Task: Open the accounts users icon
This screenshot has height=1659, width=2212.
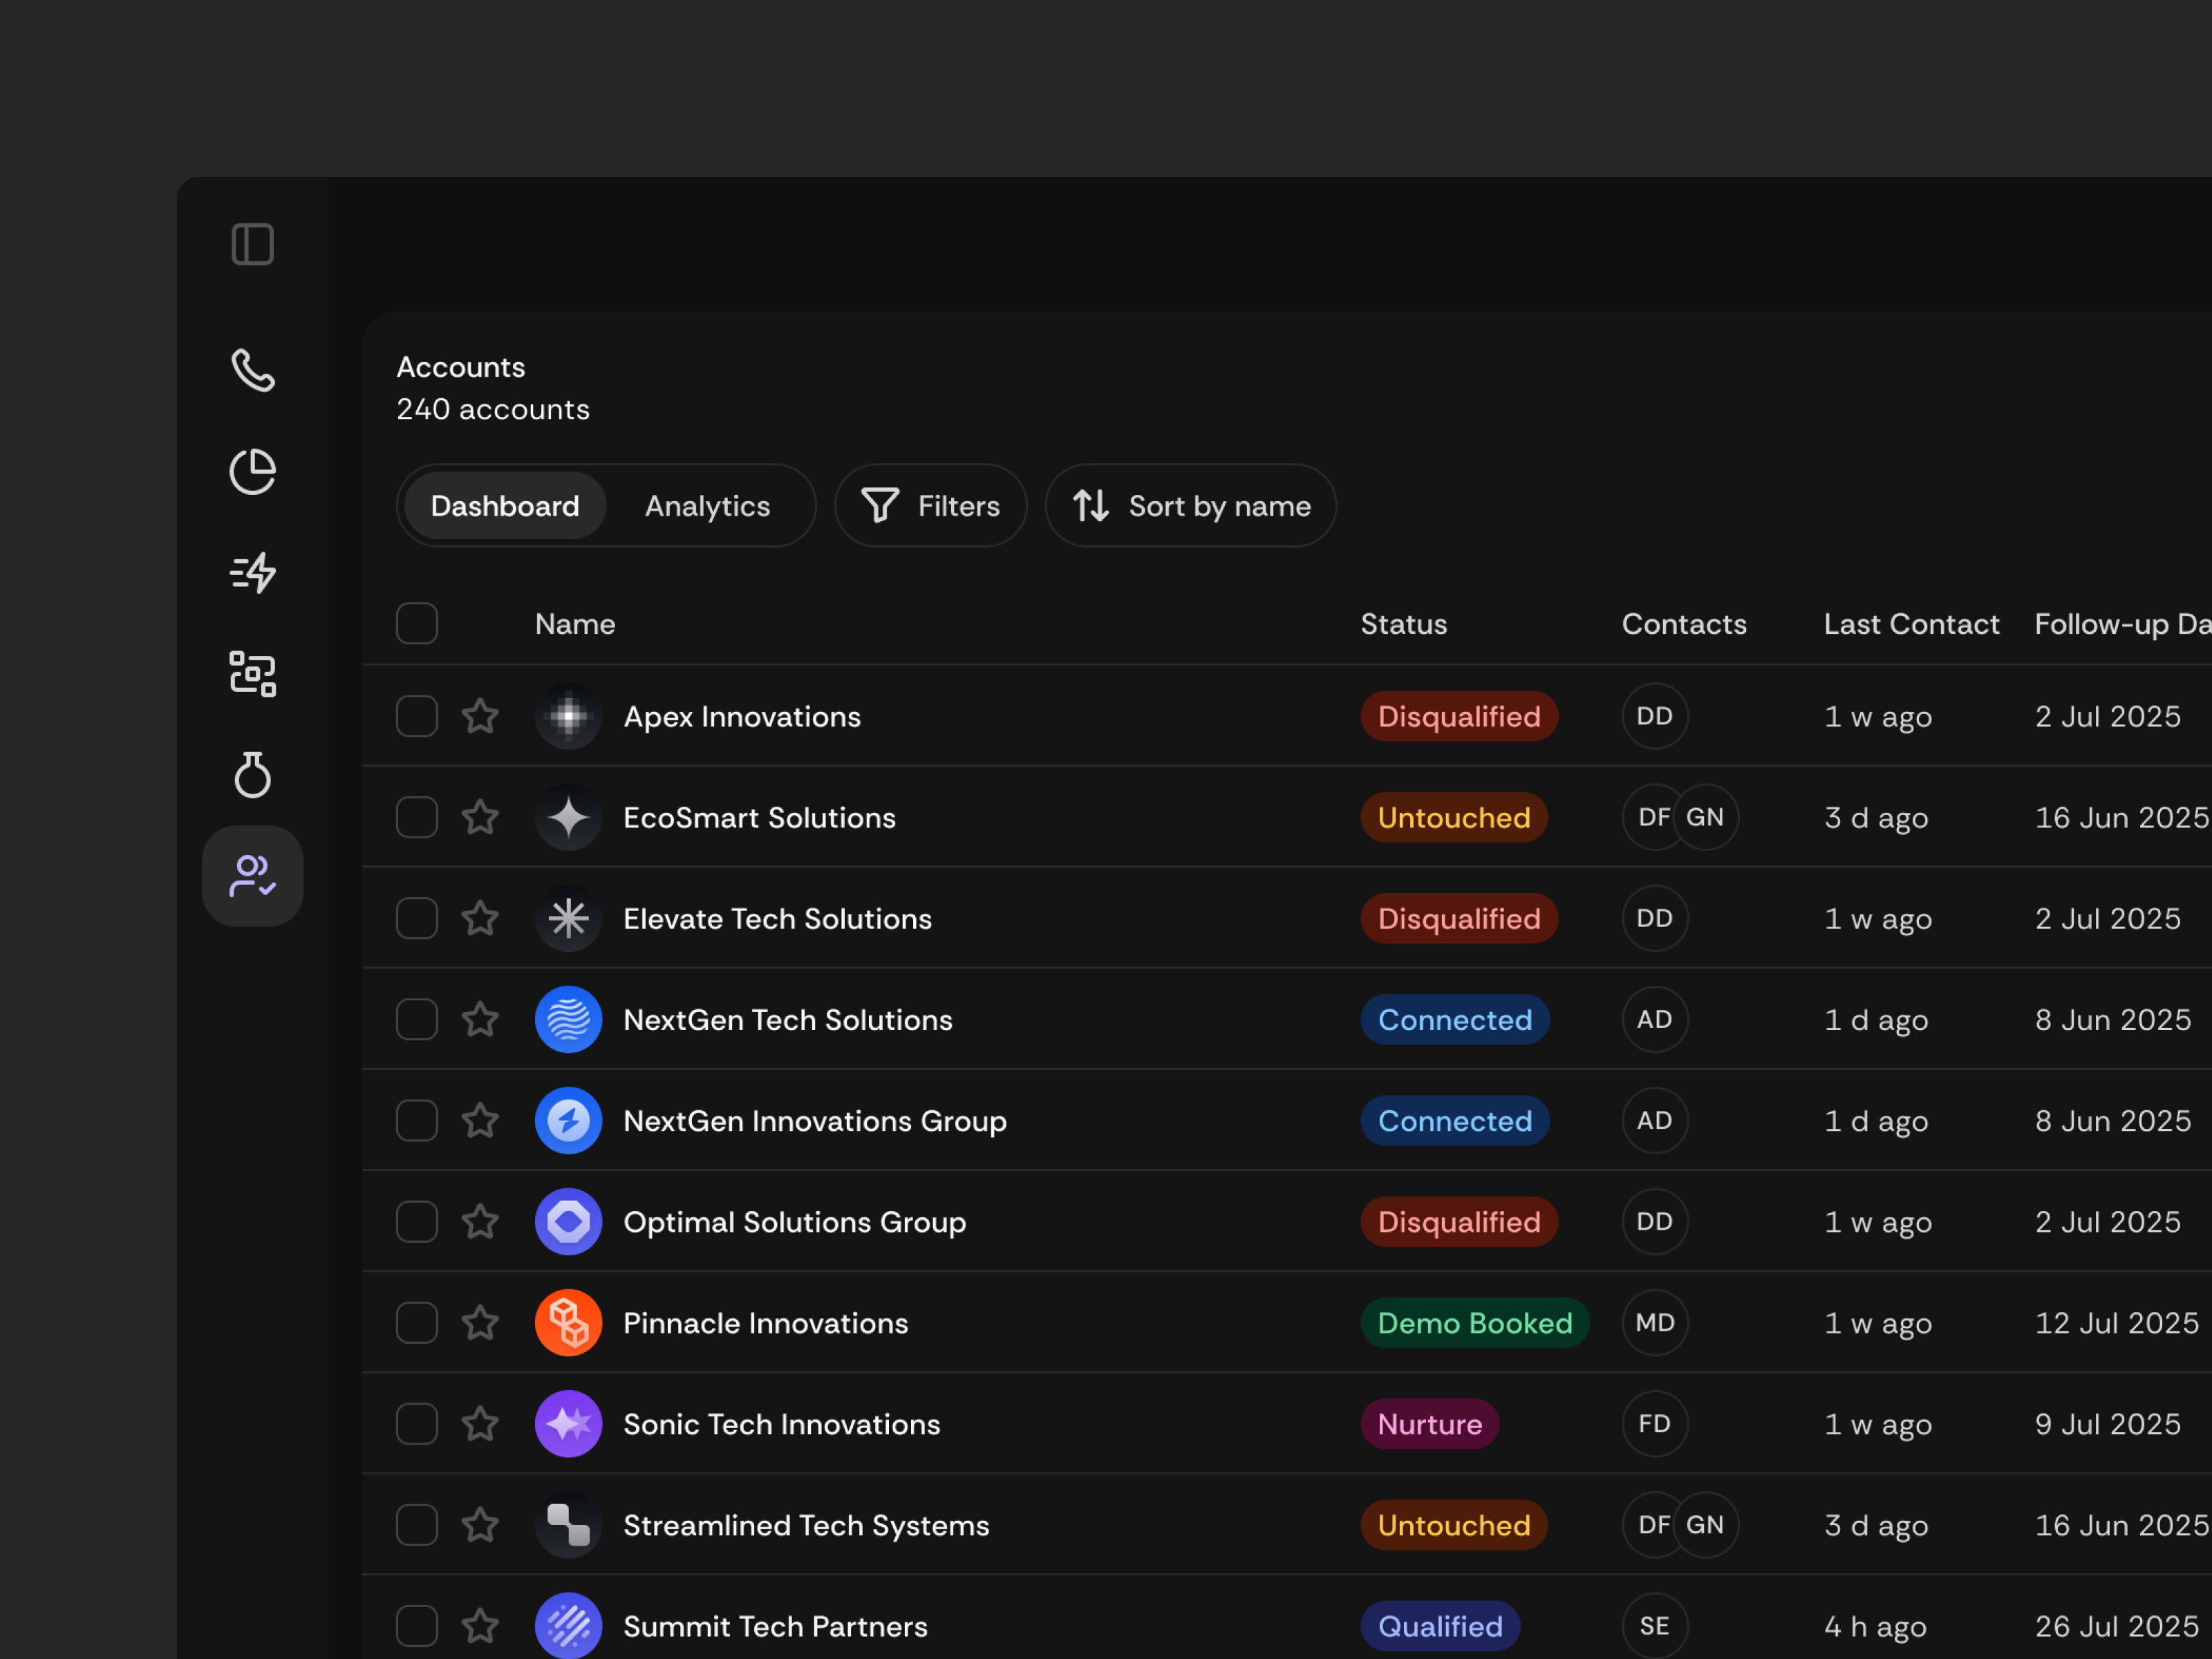Action: point(252,876)
